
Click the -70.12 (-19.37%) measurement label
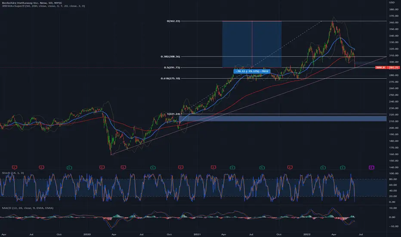(x=252, y=71)
